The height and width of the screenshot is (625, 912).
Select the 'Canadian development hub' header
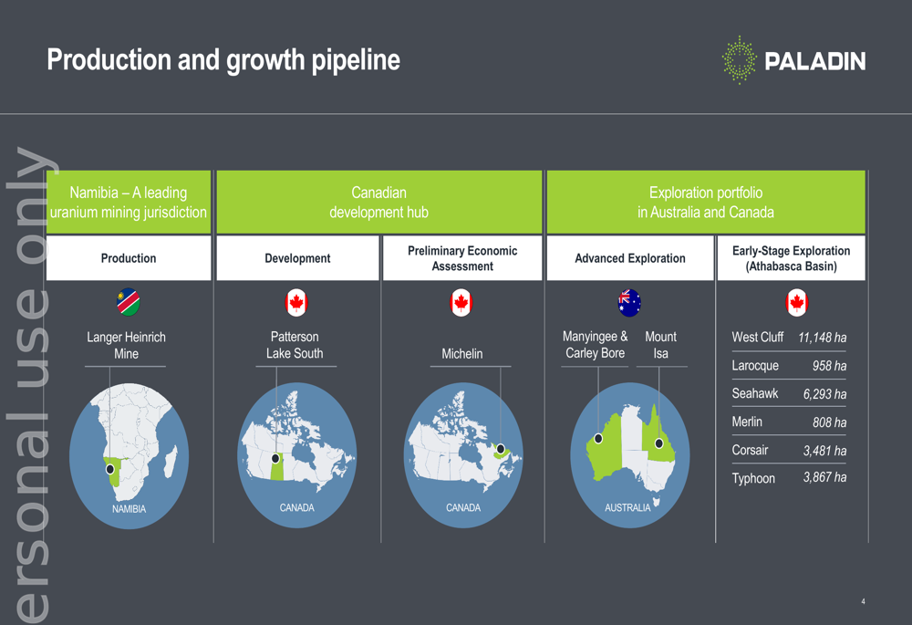pos(379,202)
